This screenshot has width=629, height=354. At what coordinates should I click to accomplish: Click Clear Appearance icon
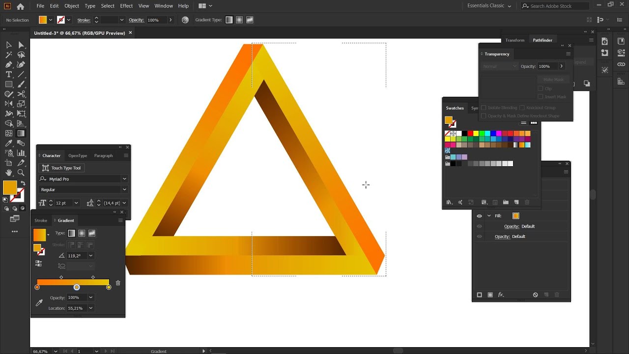(x=535, y=295)
